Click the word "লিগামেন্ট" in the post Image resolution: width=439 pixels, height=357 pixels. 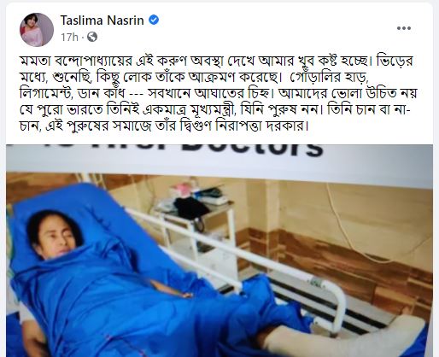[44, 93]
